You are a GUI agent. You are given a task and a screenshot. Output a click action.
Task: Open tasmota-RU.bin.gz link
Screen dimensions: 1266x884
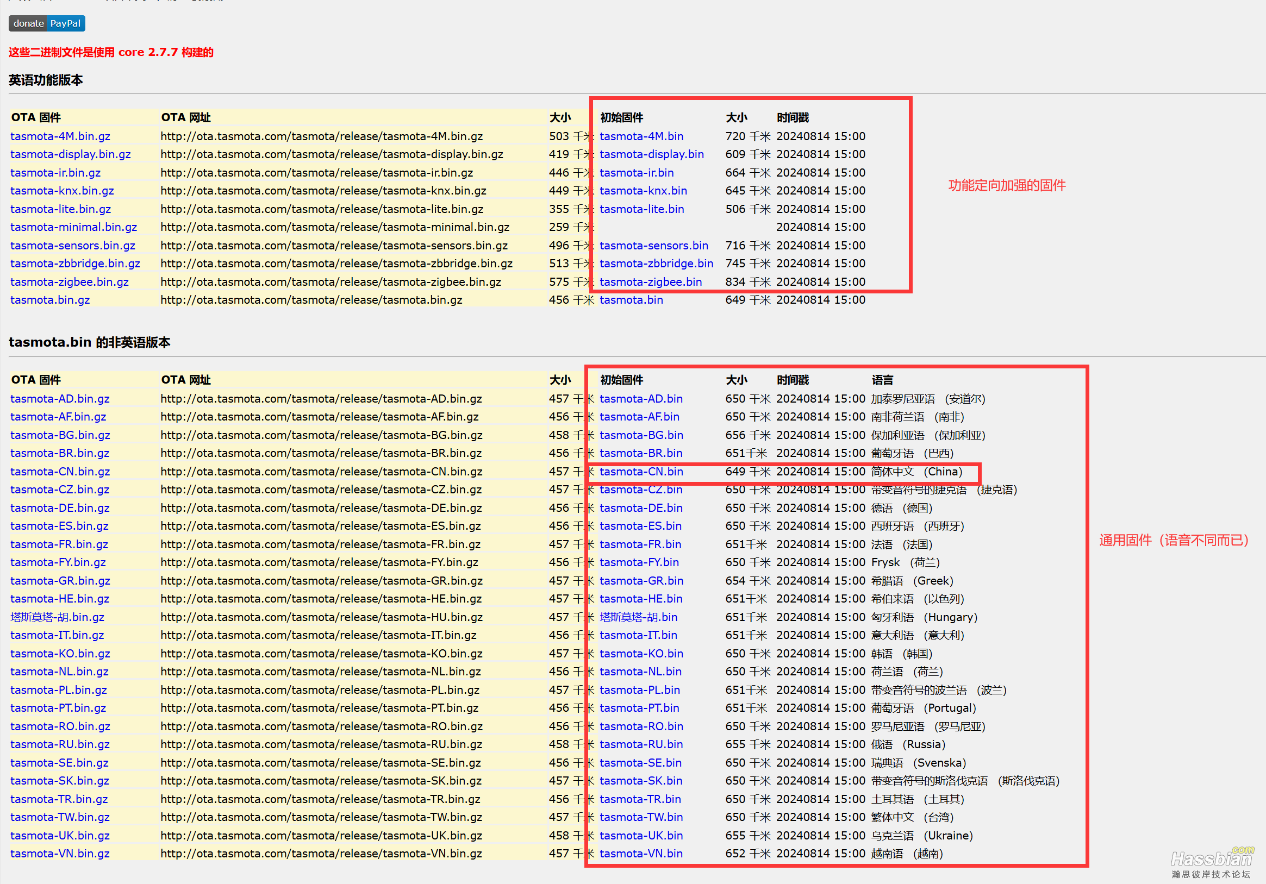[x=60, y=744]
